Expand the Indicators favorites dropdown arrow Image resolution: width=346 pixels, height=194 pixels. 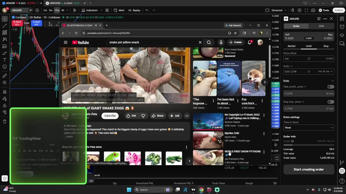tap(101, 10)
